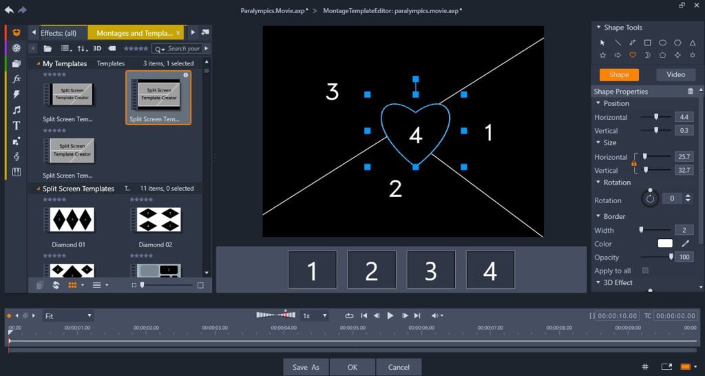The image size is (705, 376).
Task: Collapse the My Templates group
Action: click(39, 64)
